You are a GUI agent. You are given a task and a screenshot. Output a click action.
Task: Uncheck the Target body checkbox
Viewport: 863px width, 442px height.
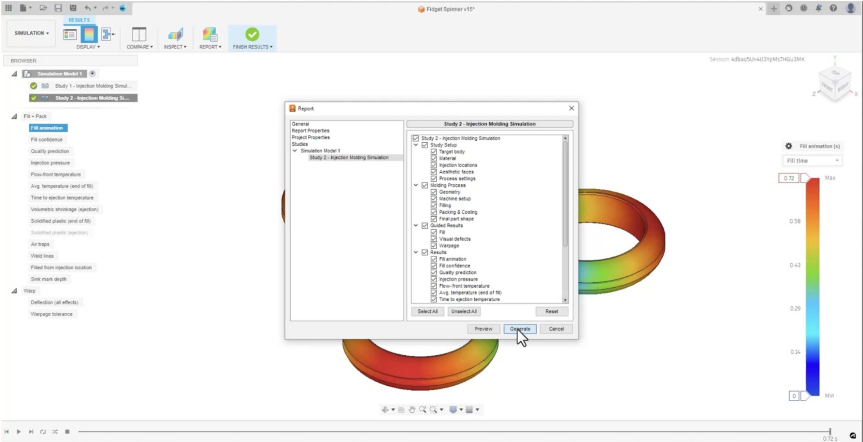coord(434,152)
